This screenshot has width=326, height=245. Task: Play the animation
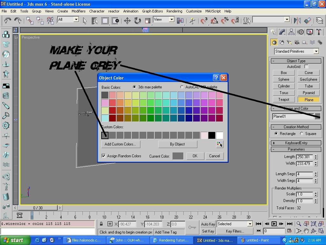tap(274, 224)
